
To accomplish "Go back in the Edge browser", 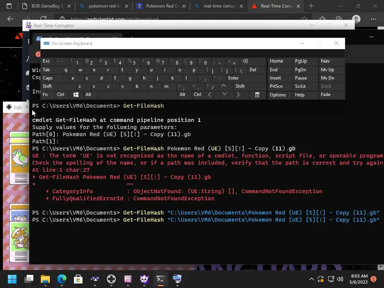I will (x=10, y=19).
